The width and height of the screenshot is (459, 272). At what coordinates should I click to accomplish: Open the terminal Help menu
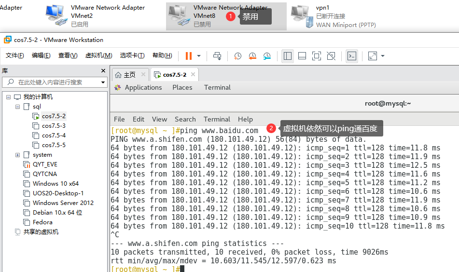tap(245, 119)
